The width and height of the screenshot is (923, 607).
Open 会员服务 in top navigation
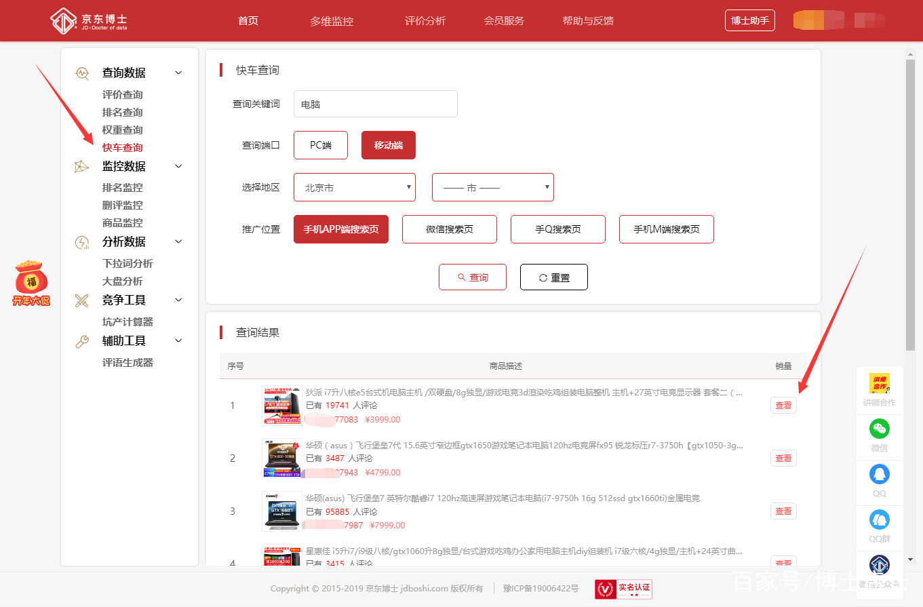(504, 21)
